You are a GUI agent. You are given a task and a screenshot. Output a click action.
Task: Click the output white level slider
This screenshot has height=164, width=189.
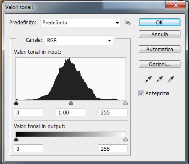tap(125, 139)
